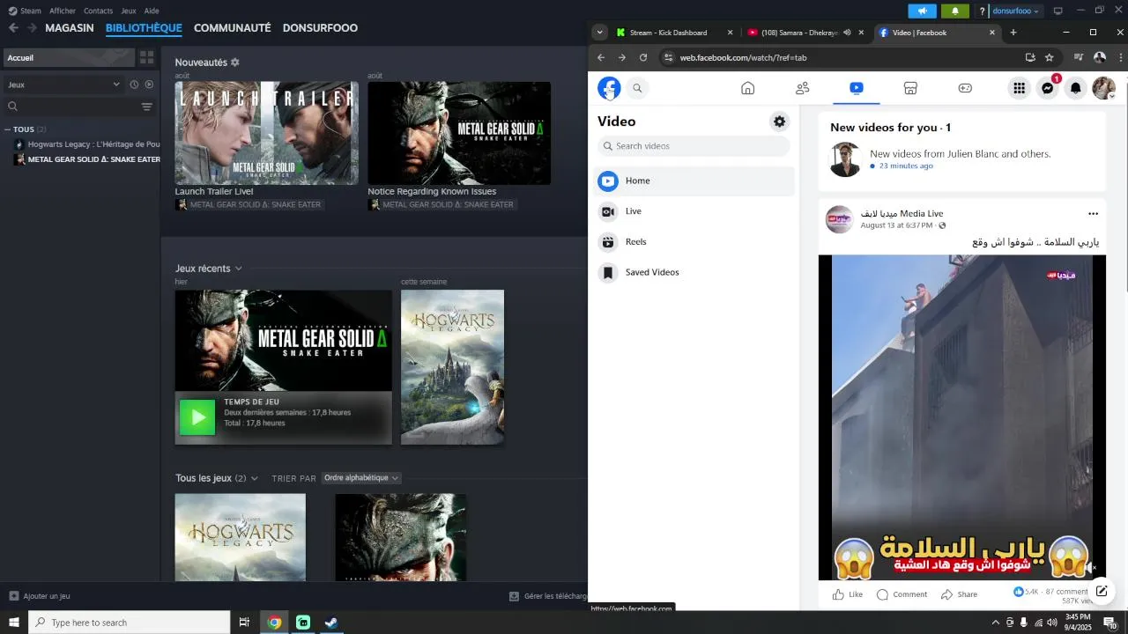Go back in Steam navigation arrow
This screenshot has width=1128, height=634.
(x=13, y=28)
